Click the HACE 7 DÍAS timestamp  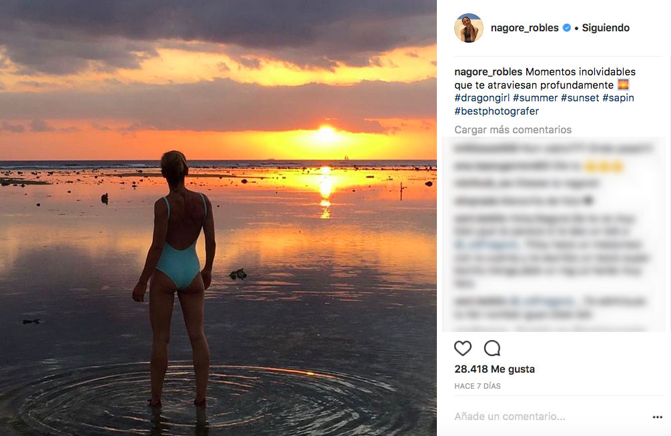tap(478, 386)
